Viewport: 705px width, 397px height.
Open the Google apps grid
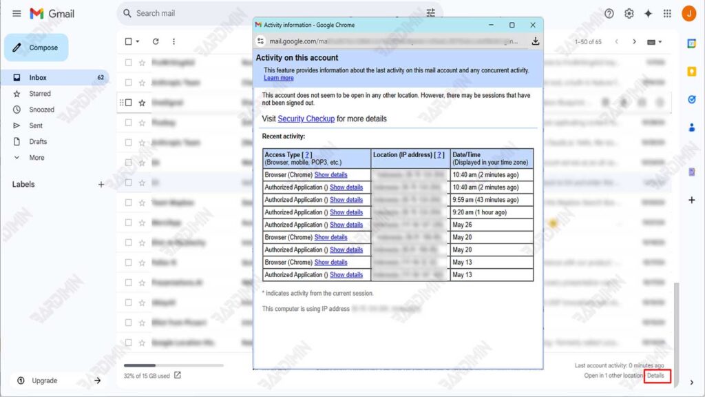(667, 14)
